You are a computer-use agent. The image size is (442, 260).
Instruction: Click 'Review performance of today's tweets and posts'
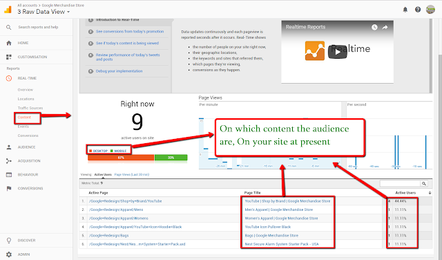pyautogui.click(x=128, y=57)
